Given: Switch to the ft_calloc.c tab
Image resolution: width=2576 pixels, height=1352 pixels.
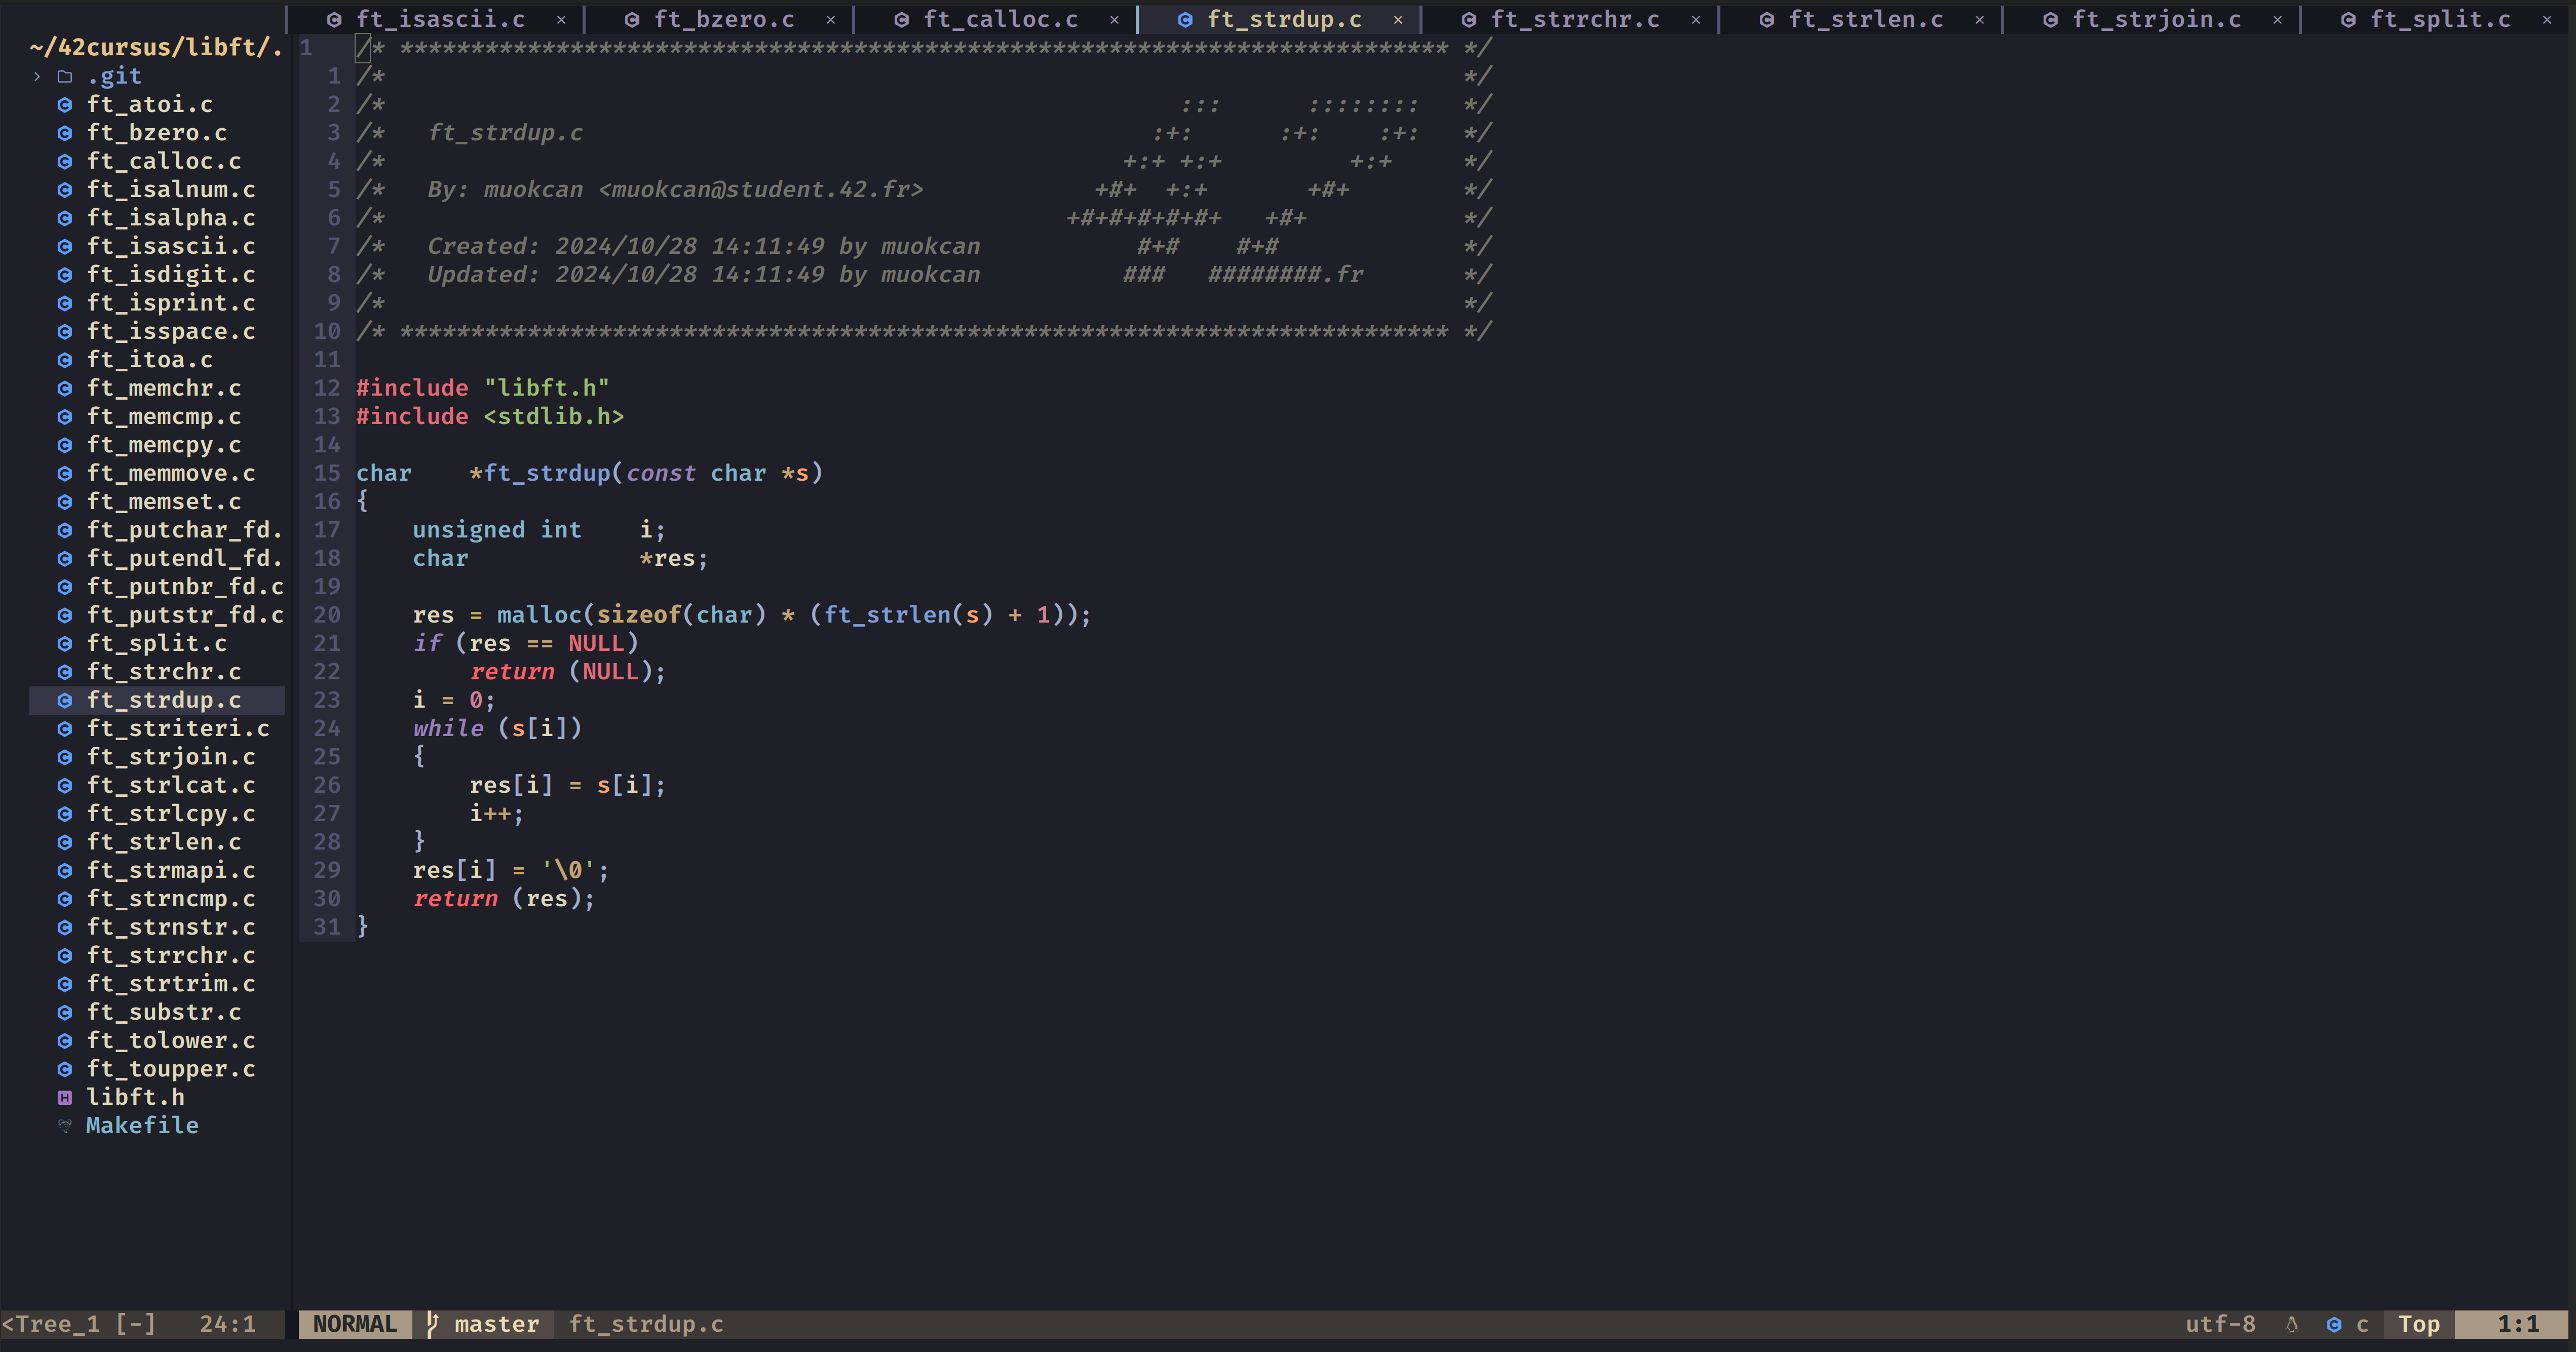Looking at the screenshot, I should pyautogui.click(x=1001, y=19).
